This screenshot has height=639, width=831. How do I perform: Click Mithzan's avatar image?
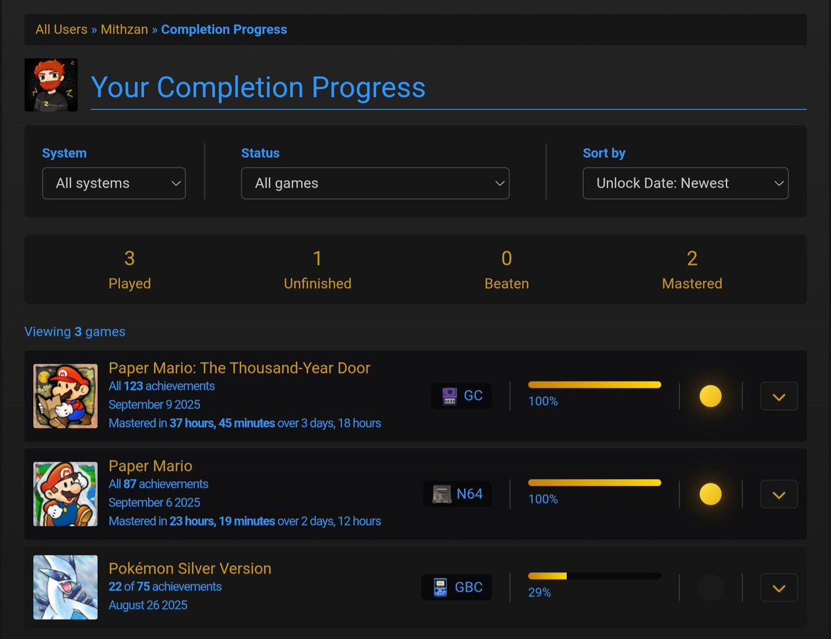(x=51, y=84)
